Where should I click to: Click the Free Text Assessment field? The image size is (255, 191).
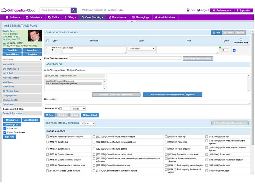[x=125, y=58]
